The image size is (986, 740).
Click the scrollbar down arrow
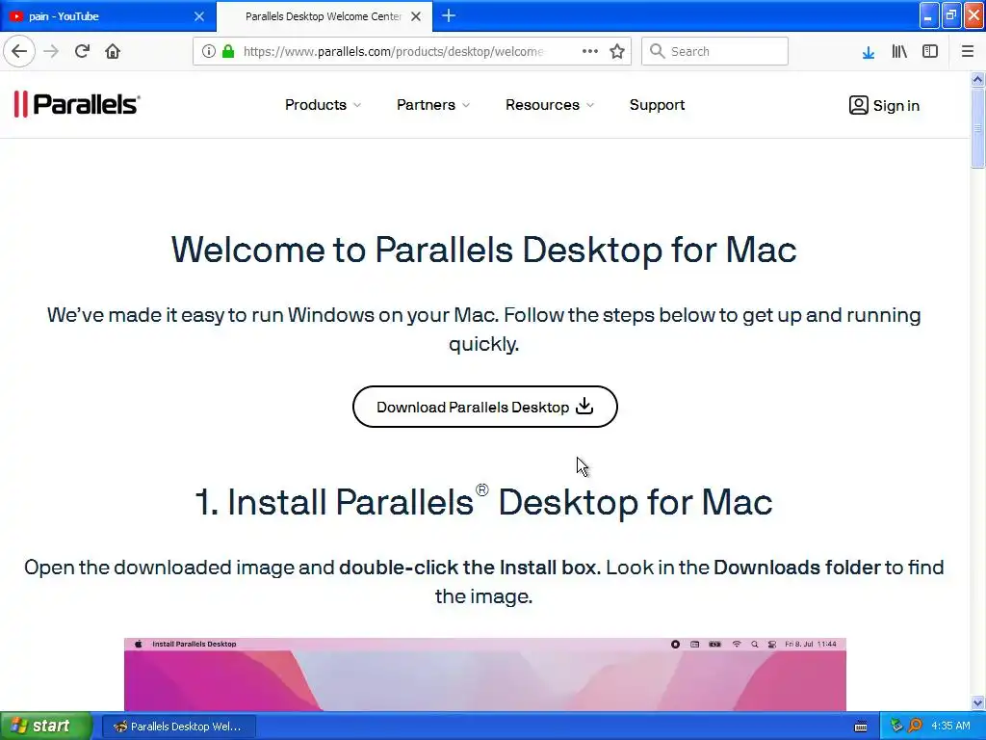tap(977, 702)
